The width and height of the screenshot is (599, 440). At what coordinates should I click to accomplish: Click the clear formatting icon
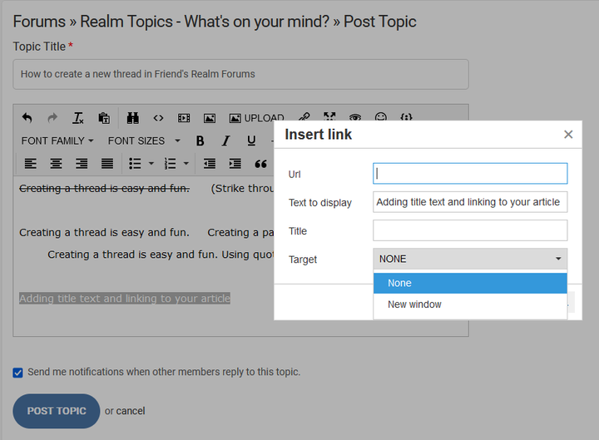click(x=78, y=118)
